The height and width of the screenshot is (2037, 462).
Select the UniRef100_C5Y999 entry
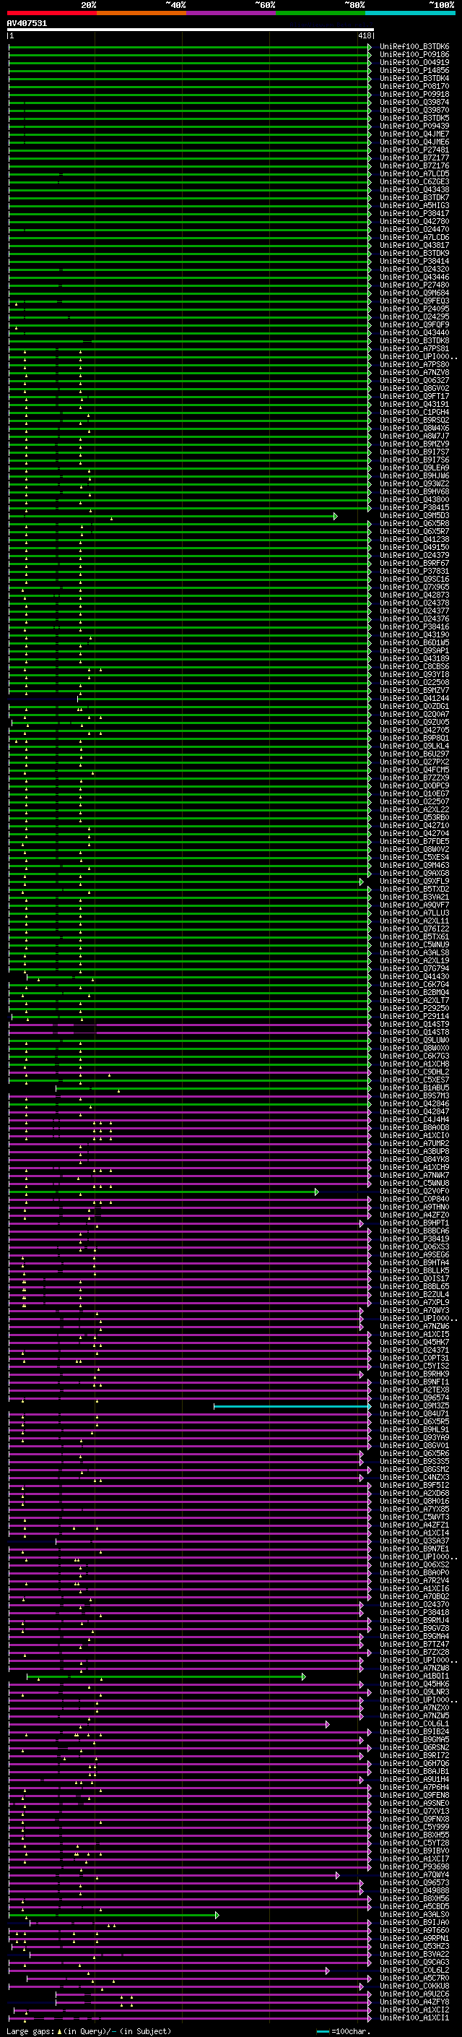pyautogui.click(x=414, y=1827)
